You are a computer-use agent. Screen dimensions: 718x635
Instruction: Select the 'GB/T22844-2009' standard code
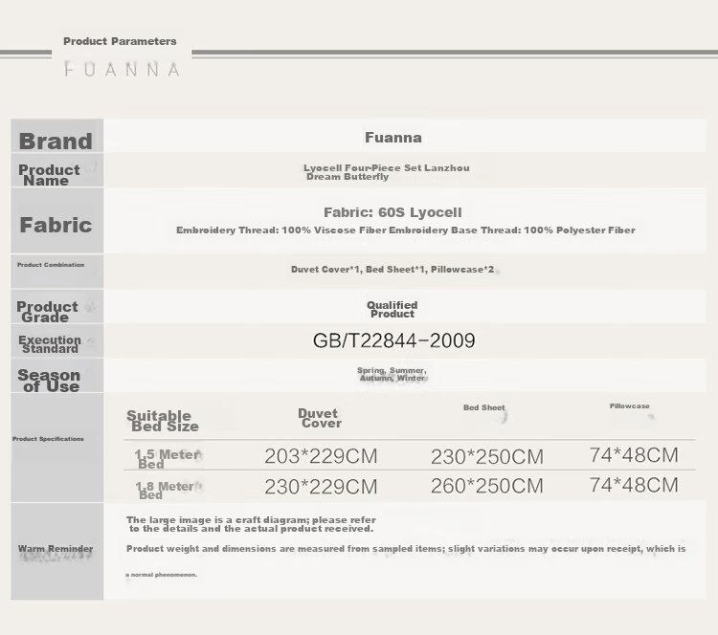[393, 340]
